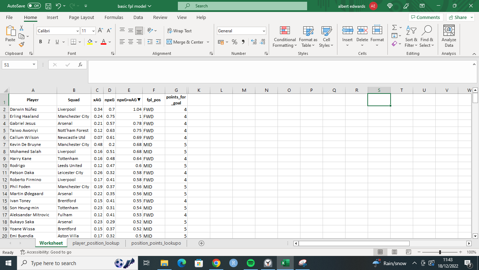
Task: Click the New Sheet plus button
Action: pos(201,243)
